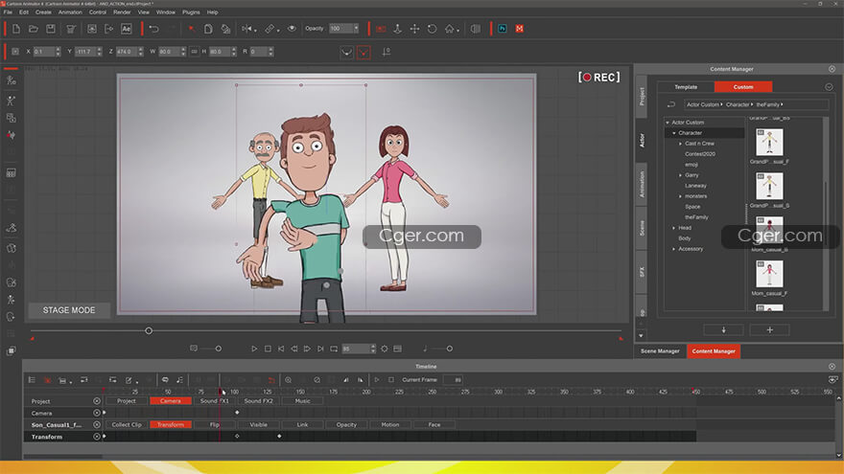Click the Play button
The width and height of the screenshot is (844, 474).
pyautogui.click(x=254, y=349)
